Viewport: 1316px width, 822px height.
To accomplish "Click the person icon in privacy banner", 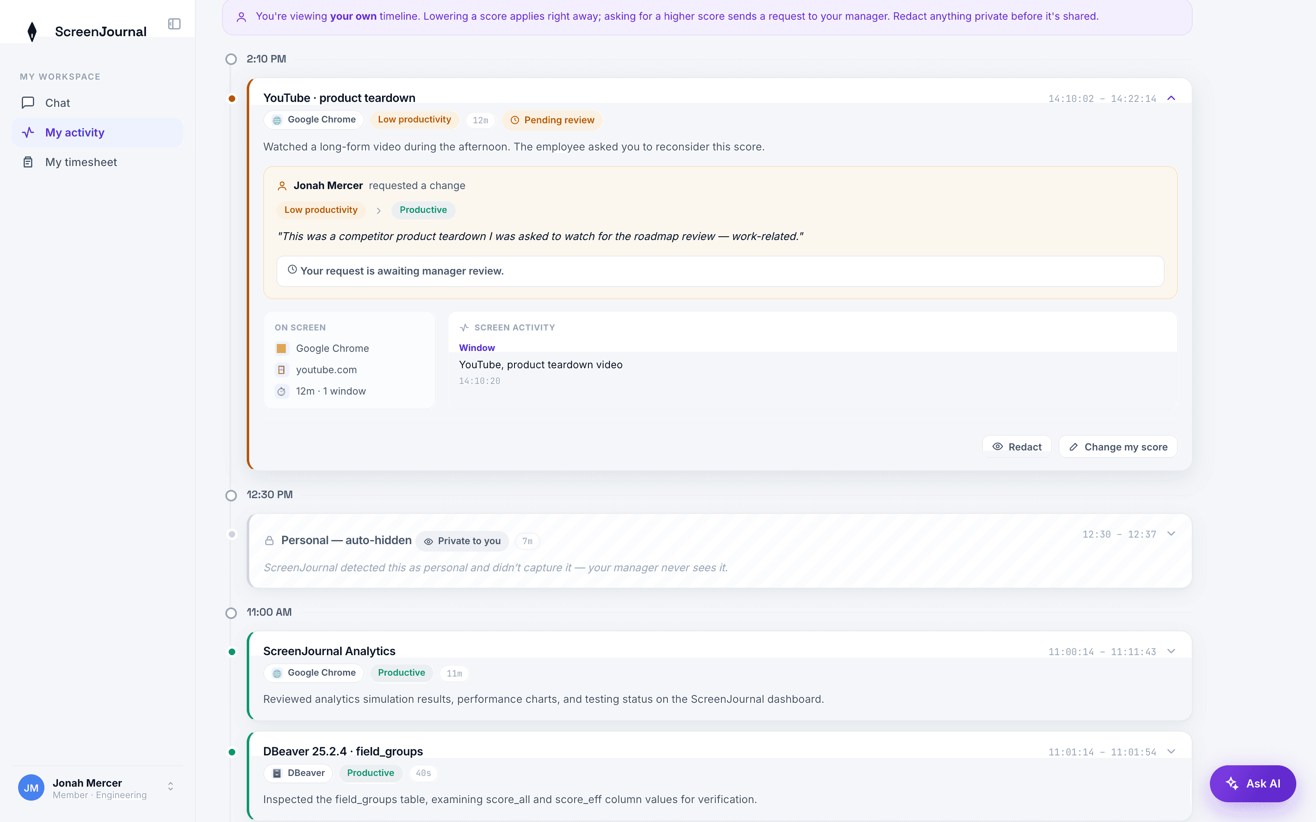I will (241, 17).
